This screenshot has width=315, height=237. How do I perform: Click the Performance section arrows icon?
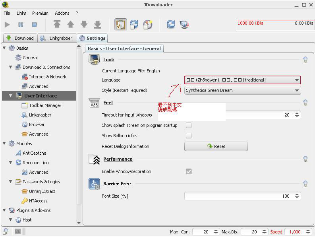coord(94,159)
